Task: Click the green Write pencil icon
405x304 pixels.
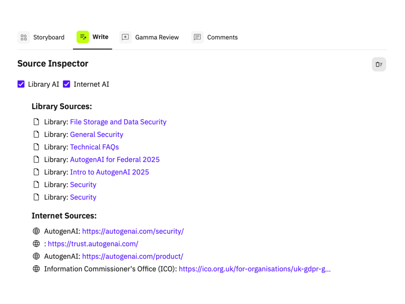Action: pos(83,37)
